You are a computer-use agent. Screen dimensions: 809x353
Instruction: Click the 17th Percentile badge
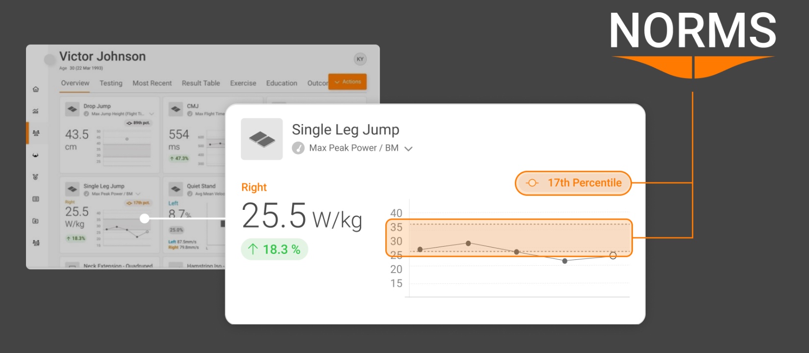click(573, 183)
